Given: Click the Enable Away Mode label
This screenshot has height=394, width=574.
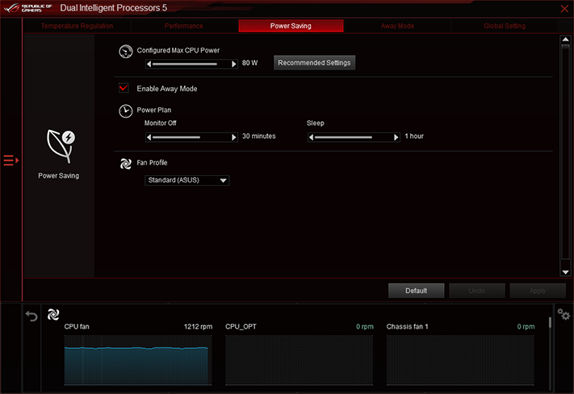Looking at the screenshot, I should click(167, 89).
